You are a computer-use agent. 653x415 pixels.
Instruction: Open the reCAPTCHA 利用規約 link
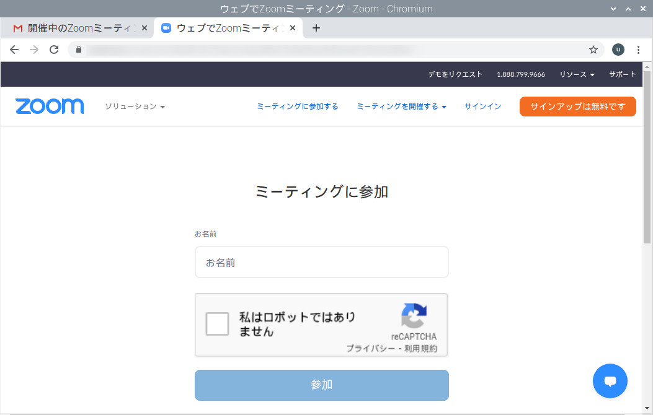420,349
